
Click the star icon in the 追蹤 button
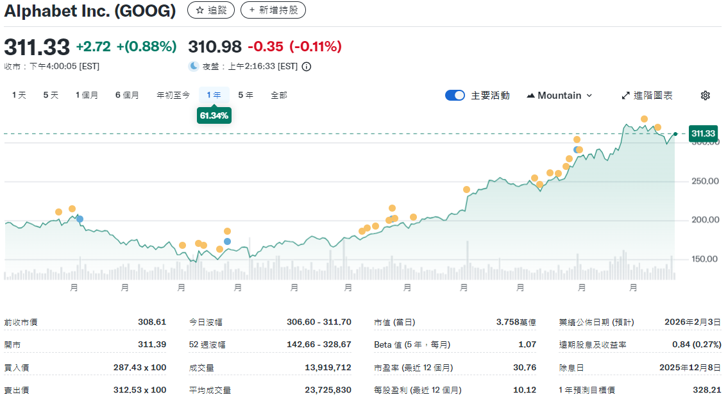click(199, 10)
